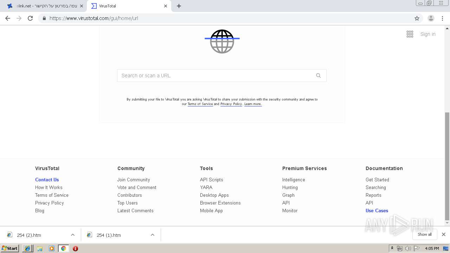Open Get Started documentation link

pos(377,180)
